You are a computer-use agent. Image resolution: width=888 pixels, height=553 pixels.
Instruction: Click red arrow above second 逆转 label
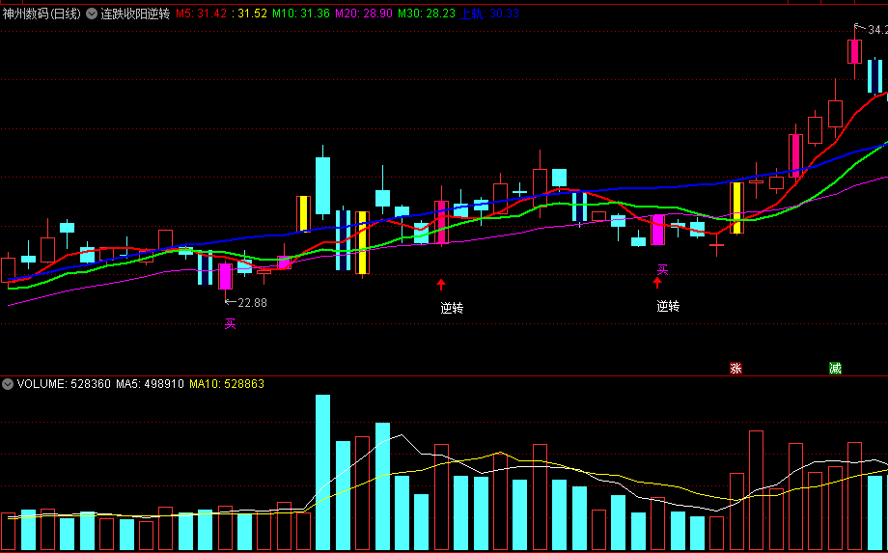657,283
